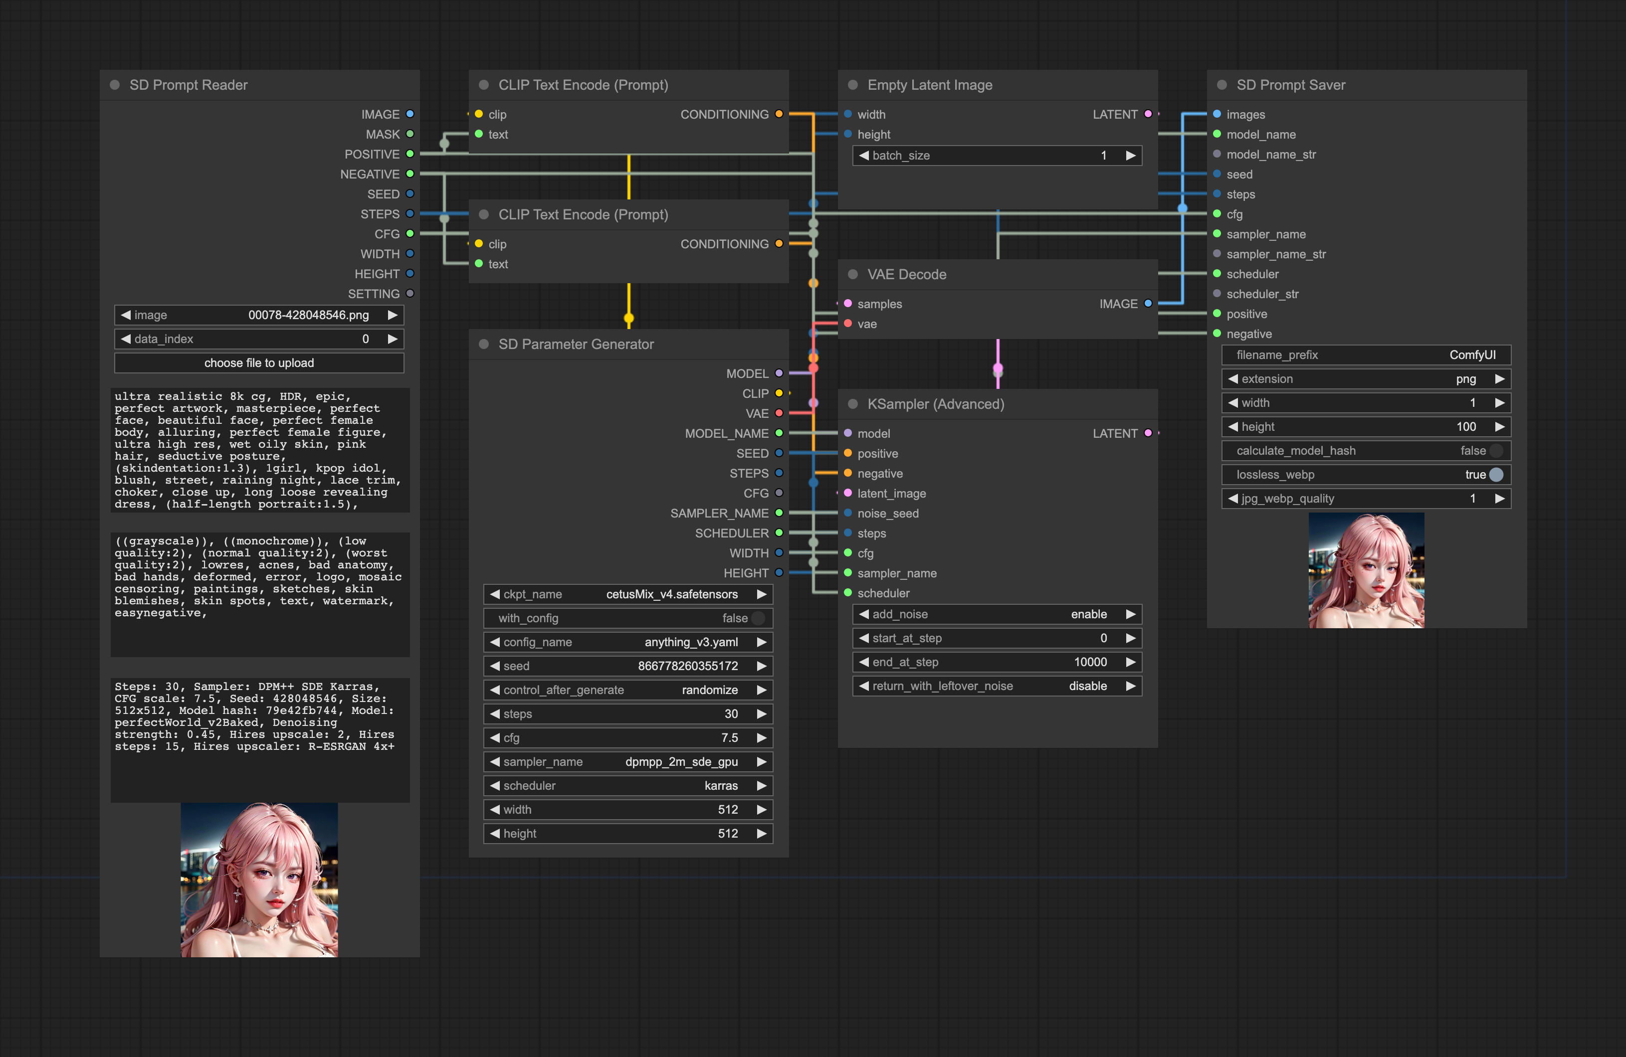Open the sampler_name dropdown in Parameter Generator
The image size is (1626, 1057).
[628, 761]
